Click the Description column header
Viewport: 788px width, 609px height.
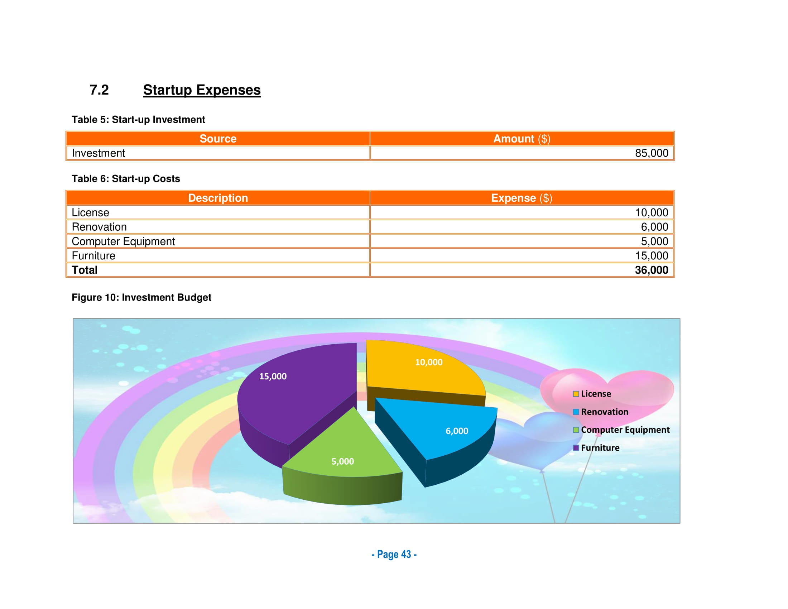(218, 198)
